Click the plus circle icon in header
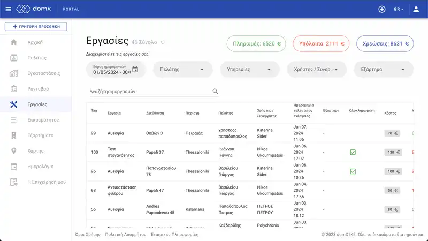Viewport: 428px width, 241px height. (x=381, y=9)
